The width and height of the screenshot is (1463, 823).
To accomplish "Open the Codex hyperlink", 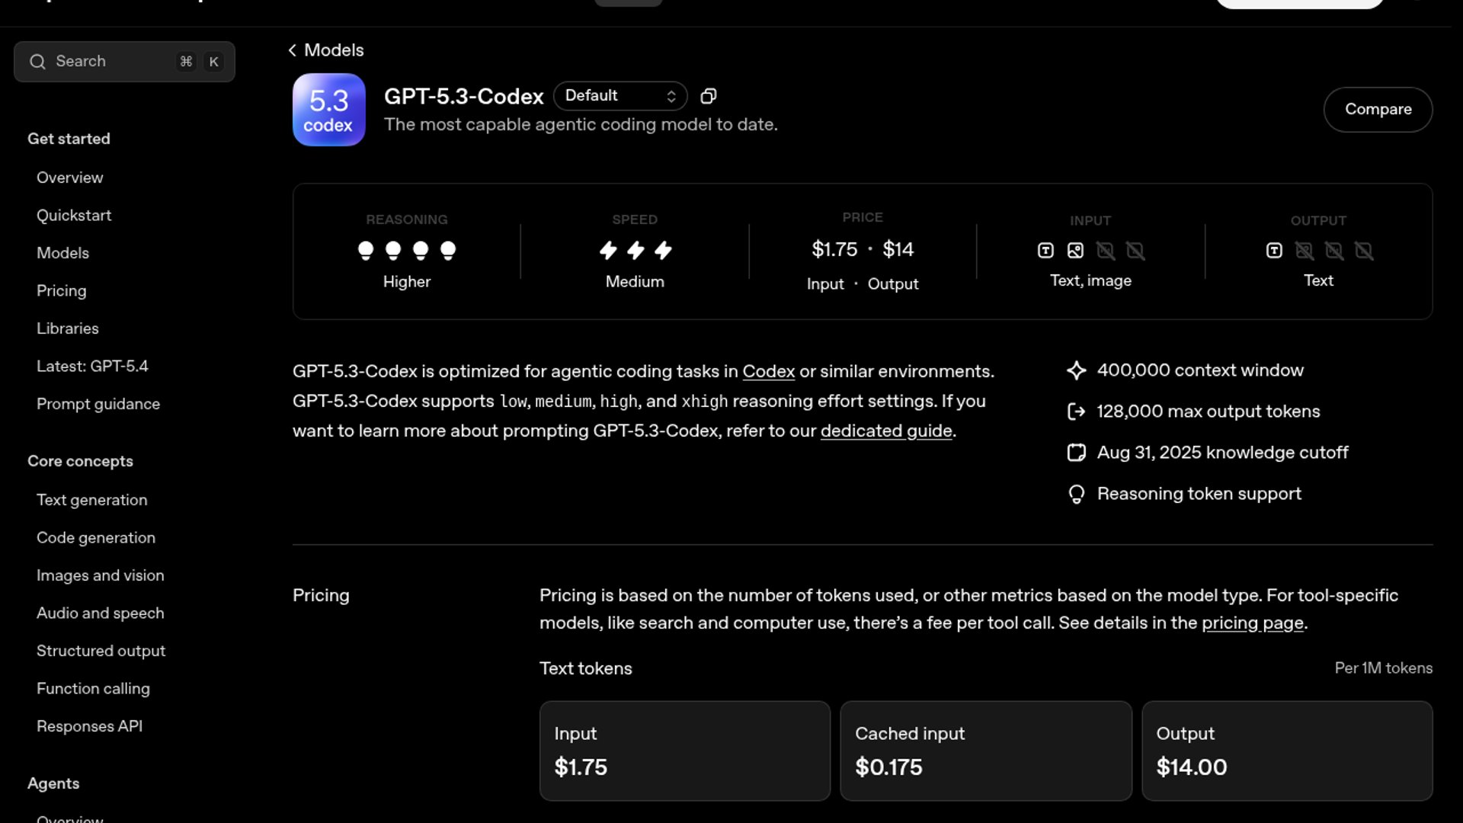I will 768,371.
